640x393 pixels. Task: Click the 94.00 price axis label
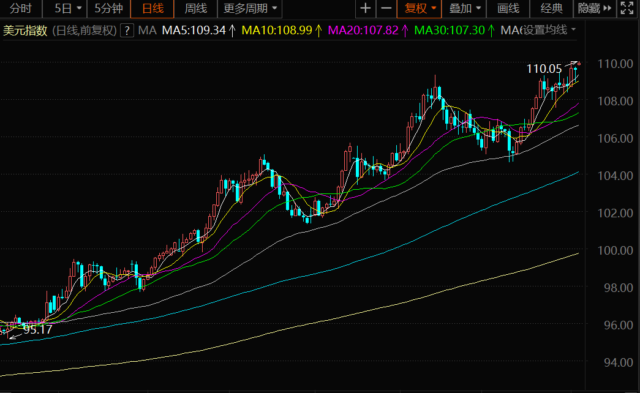click(x=618, y=362)
